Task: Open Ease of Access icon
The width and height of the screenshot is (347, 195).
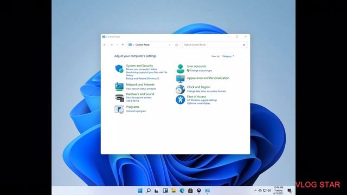Action: [181, 100]
